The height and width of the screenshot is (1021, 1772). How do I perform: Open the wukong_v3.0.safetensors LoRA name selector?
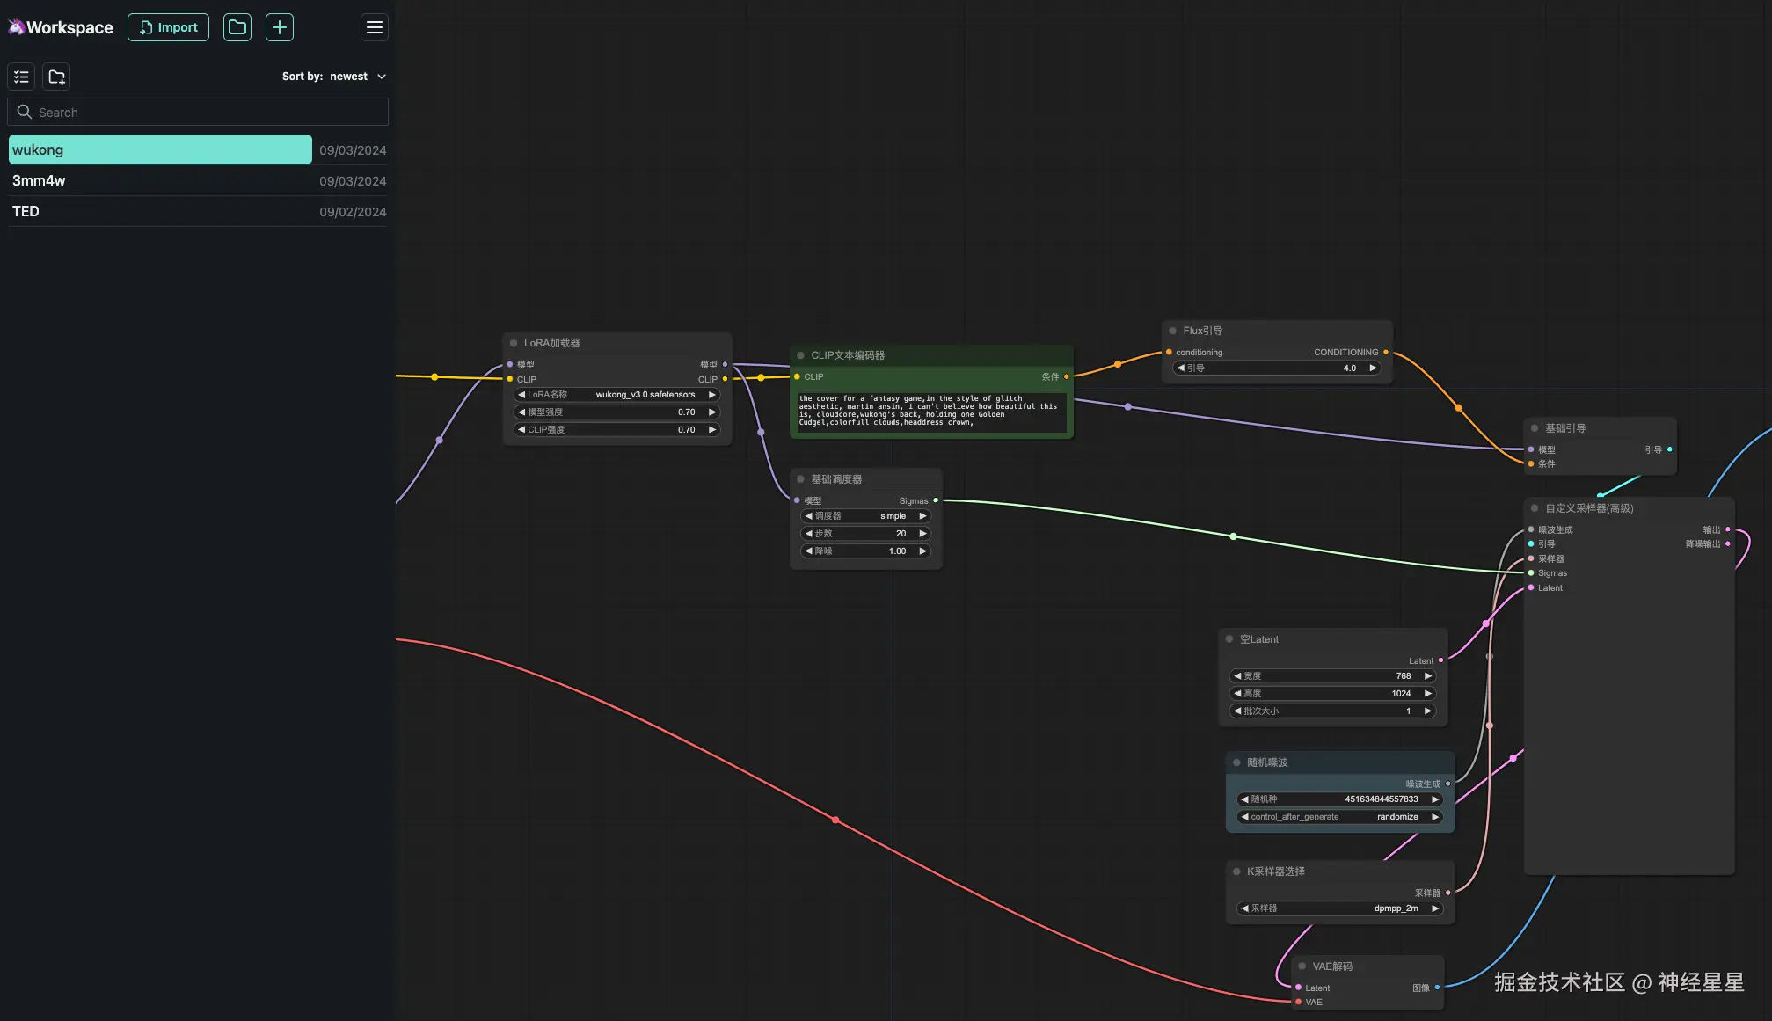click(616, 395)
